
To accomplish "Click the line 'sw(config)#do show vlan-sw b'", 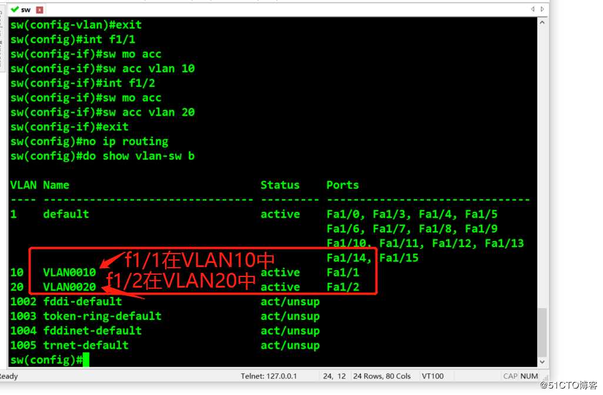I will 102,156.
